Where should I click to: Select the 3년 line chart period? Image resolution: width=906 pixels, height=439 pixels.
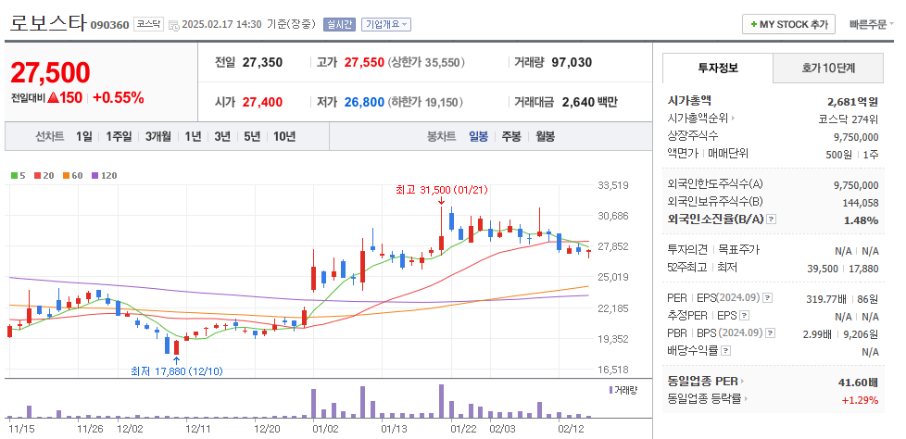[222, 137]
